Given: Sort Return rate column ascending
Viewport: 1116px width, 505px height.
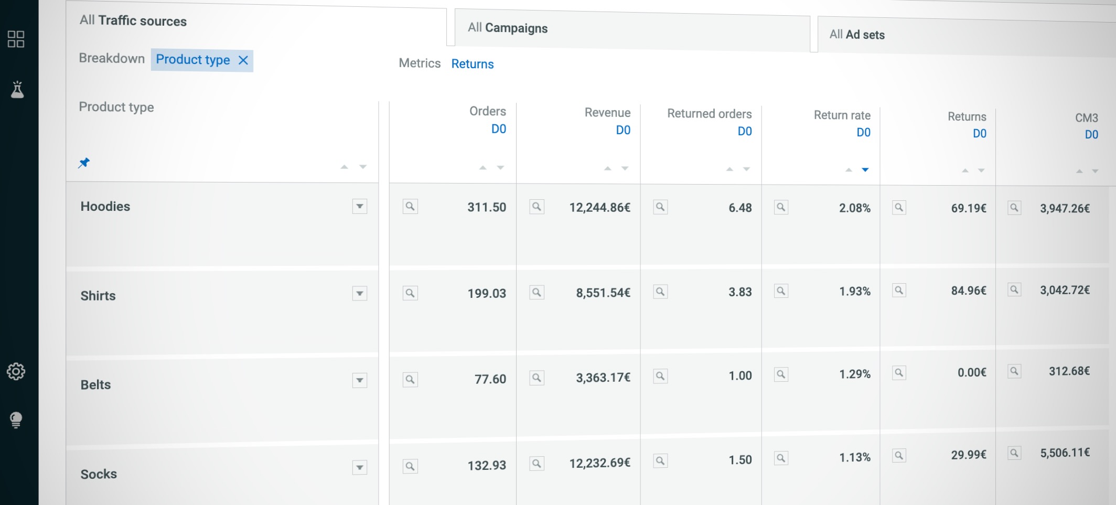Looking at the screenshot, I should 849,169.
